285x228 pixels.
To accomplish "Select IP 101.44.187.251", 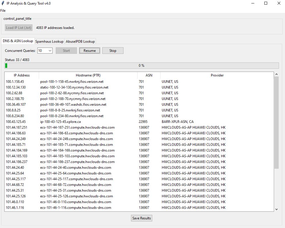I will tap(16, 127).
